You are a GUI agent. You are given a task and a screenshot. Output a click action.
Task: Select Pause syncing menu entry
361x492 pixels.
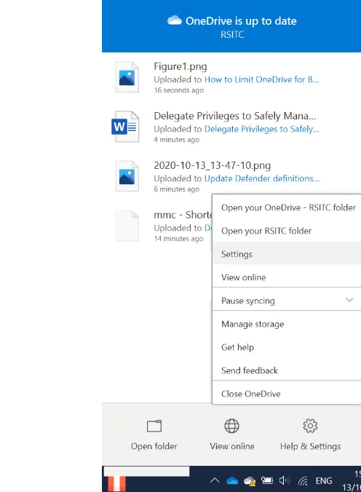tap(287, 301)
